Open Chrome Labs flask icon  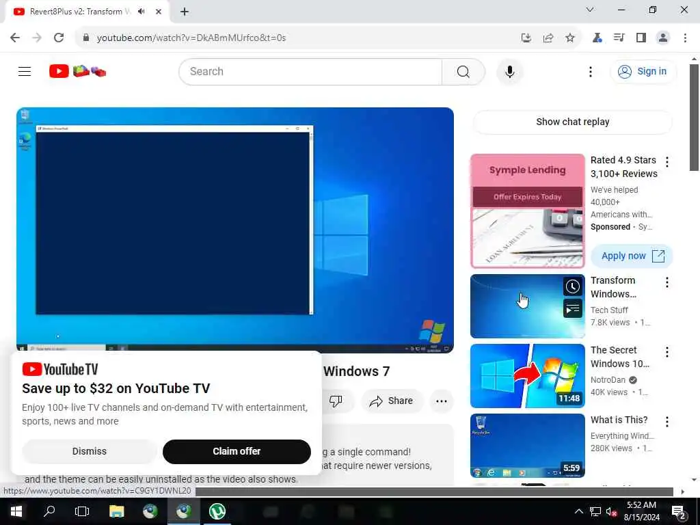point(597,38)
